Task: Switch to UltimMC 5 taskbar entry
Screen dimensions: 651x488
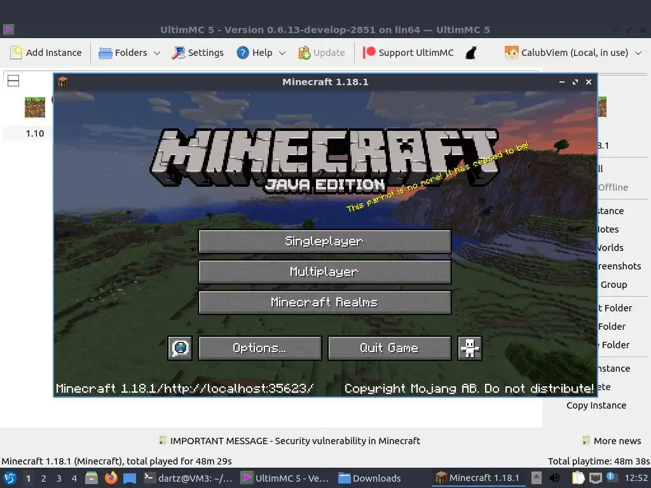Action: pyautogui.click(x=285, y=478)
